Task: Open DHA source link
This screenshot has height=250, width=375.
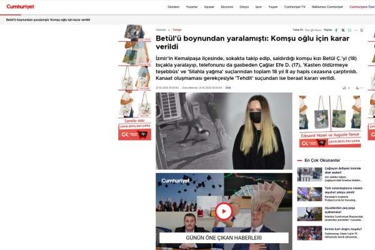Action: pyautogui.click(x=228, y=87)
